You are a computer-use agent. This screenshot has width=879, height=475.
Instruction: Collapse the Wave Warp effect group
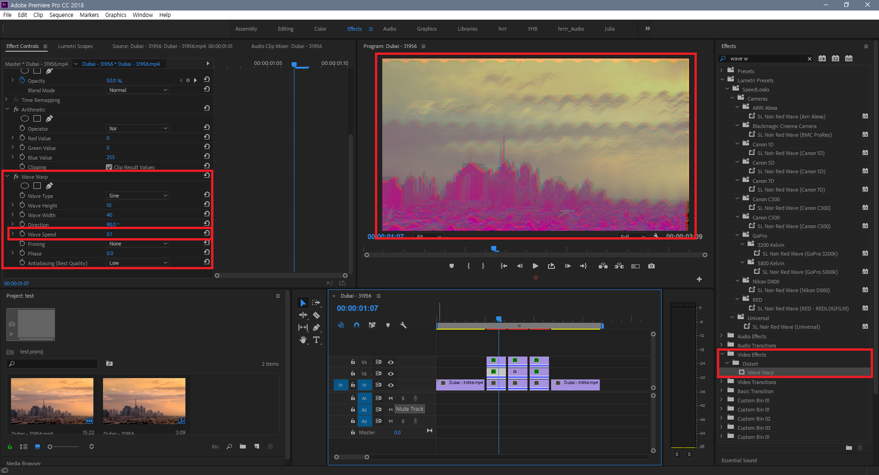(7, 176)
